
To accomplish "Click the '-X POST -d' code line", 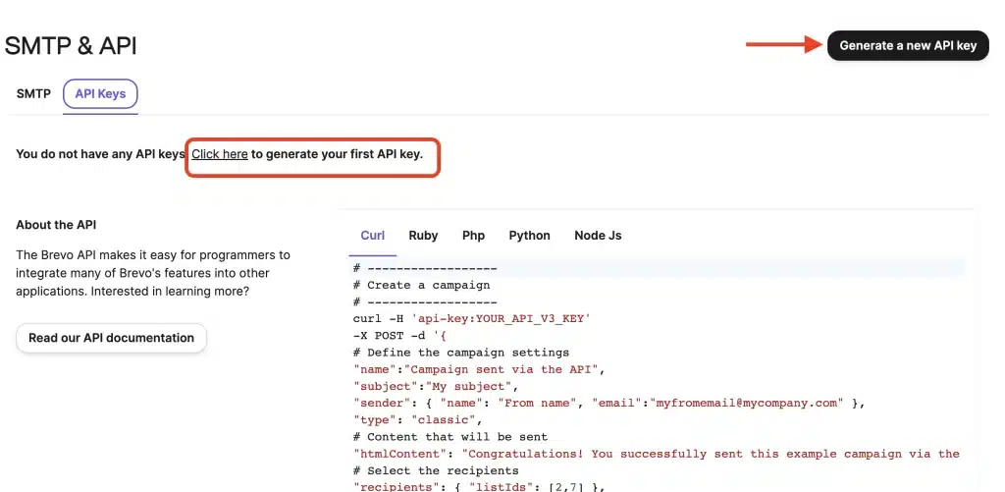I will point(399,335).
